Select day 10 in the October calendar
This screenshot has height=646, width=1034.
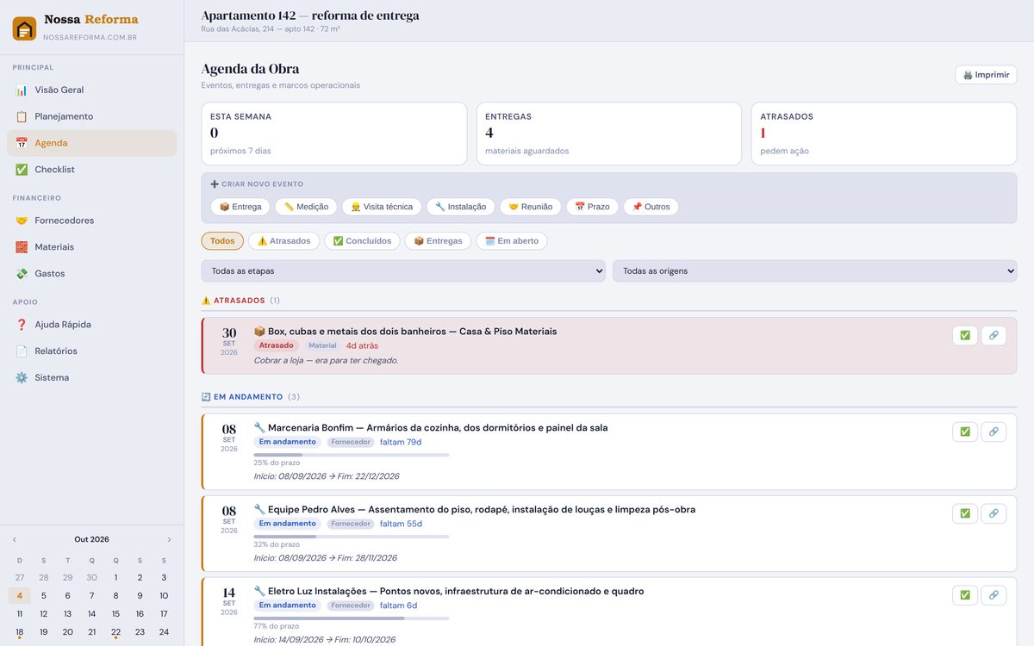point(164,596)
